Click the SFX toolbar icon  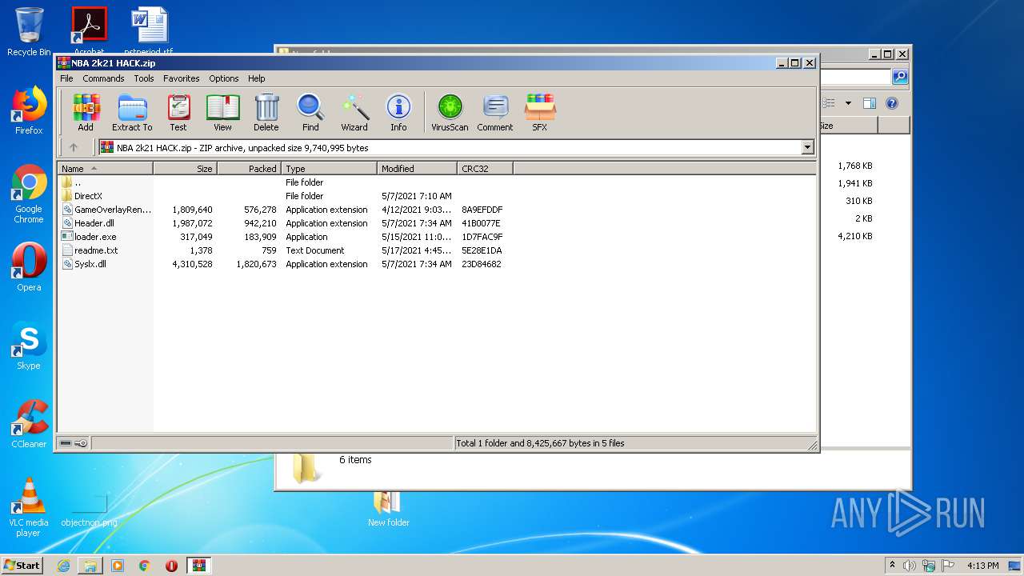click(x=540, y=112)
